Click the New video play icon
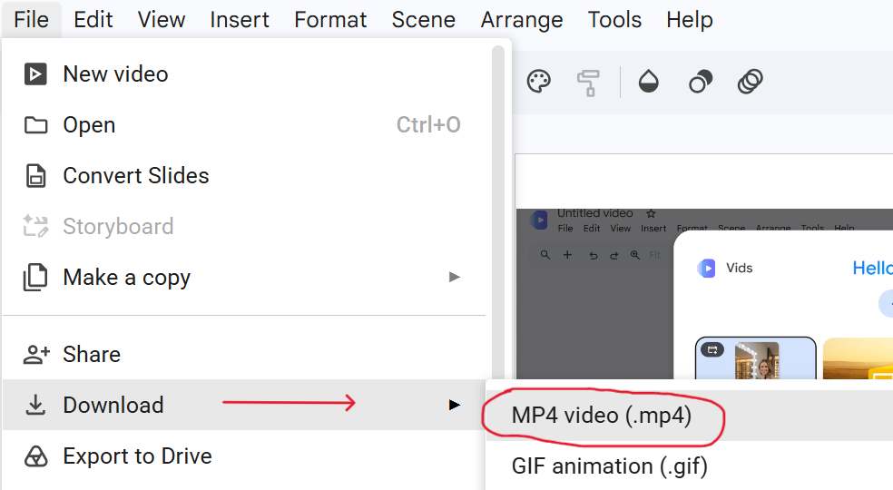Viewport: 893px width, 490px height. pos(35,74)
